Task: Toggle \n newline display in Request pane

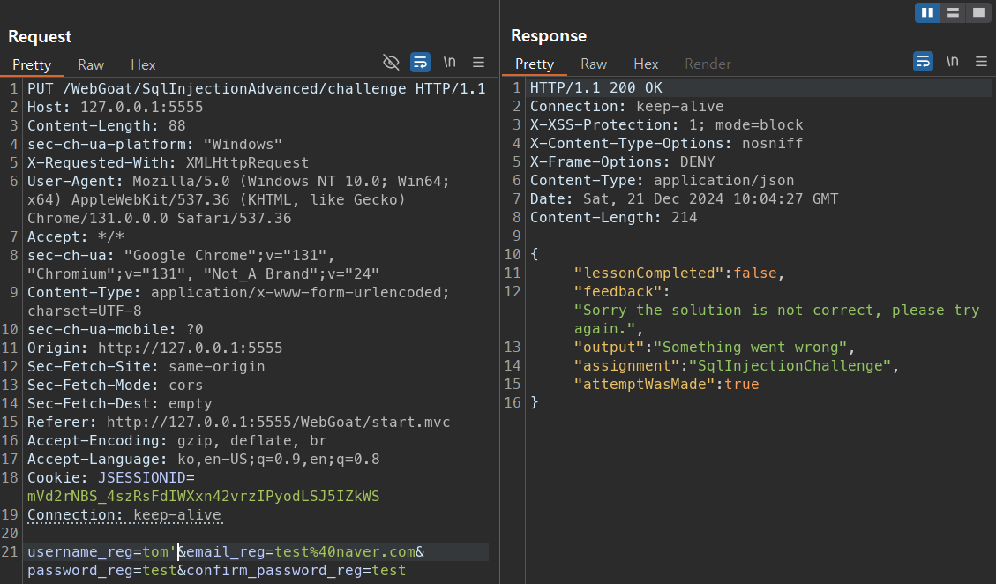Action: 450,63
